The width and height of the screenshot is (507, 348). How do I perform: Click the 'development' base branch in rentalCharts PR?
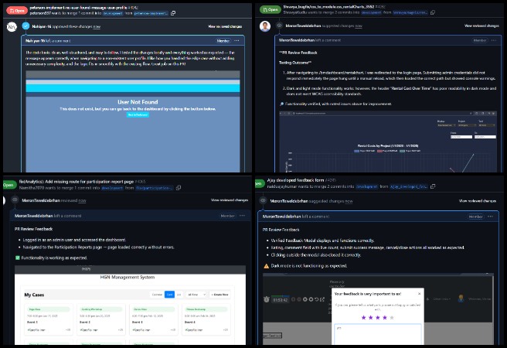[x=373, y=13]
